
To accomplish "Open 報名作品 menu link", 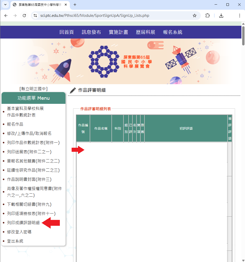I will pos(15,124).
